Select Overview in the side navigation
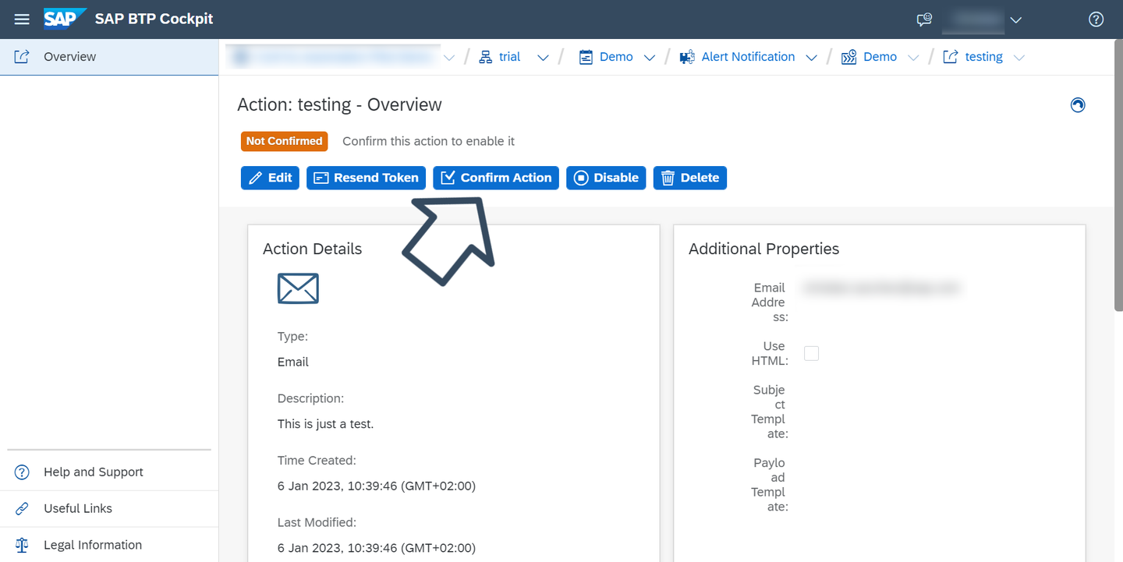This screenshot has width=1123, height=562. coord(109,57)
